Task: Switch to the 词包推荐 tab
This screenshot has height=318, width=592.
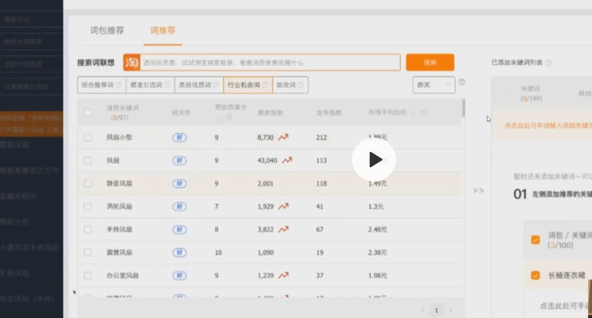Action: coord(107,31)
